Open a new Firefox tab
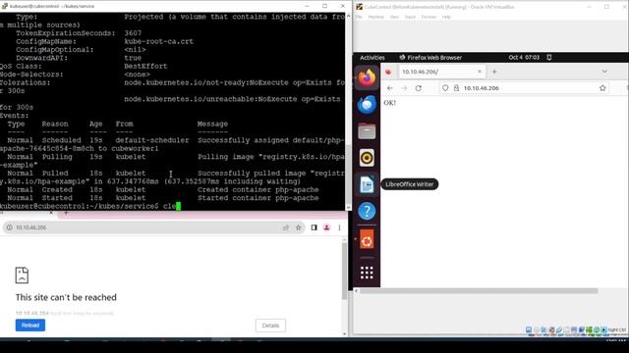Screen dimensions: 629x353 tap(494, 72)
